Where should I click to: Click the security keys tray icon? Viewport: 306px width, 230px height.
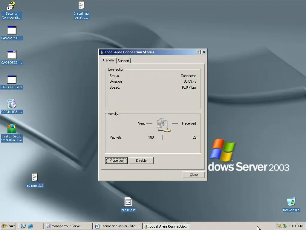click(x=279, y=226)
